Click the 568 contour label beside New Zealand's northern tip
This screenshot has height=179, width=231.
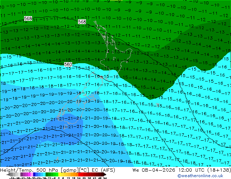pos(82,22)
